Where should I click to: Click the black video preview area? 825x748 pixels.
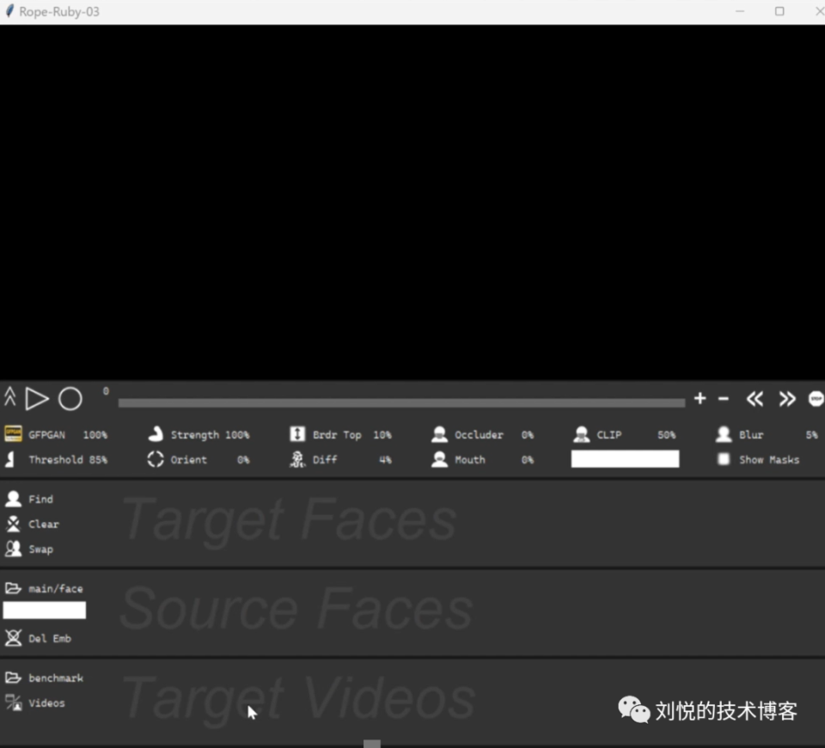pyautogui.click(x=412, y=203)
